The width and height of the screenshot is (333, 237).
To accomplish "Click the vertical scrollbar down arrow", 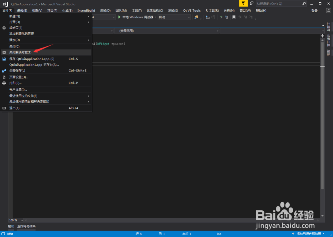I will point(322,216).
